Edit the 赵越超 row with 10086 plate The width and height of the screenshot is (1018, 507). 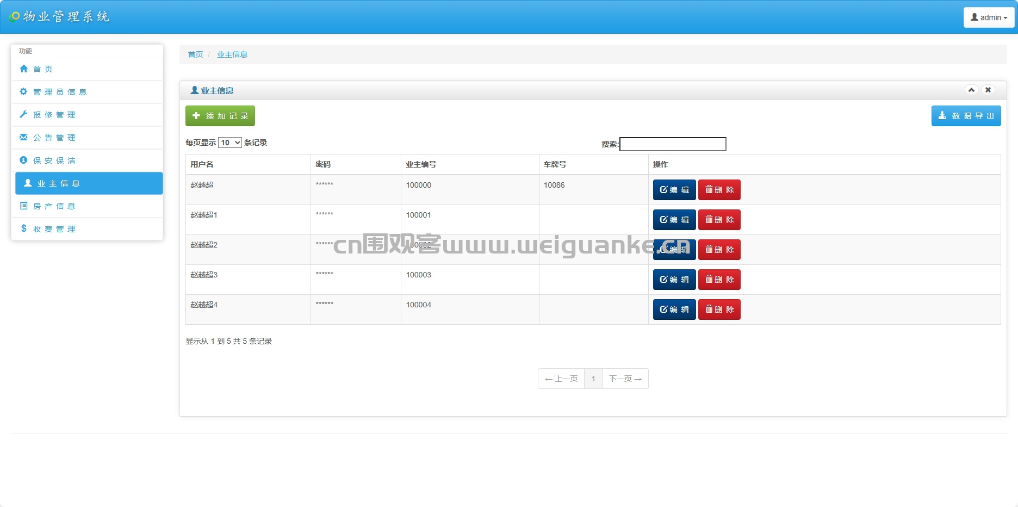674,190
